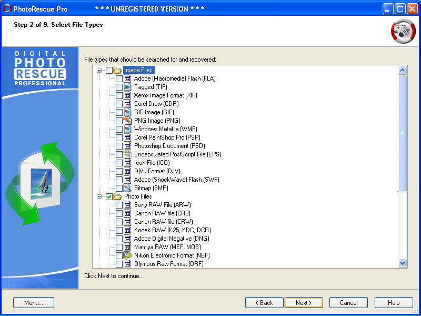
Task: Click the Nikon Electronic Format (NEF) icon
Action: point(127,255)
